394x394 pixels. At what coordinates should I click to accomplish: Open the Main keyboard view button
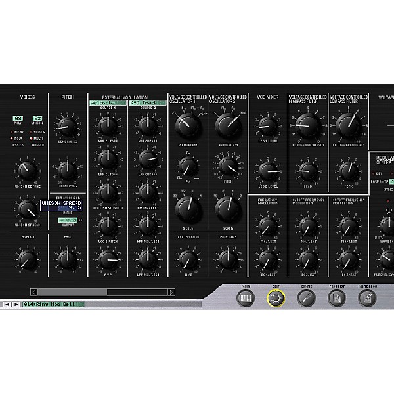tap(246, 297)
